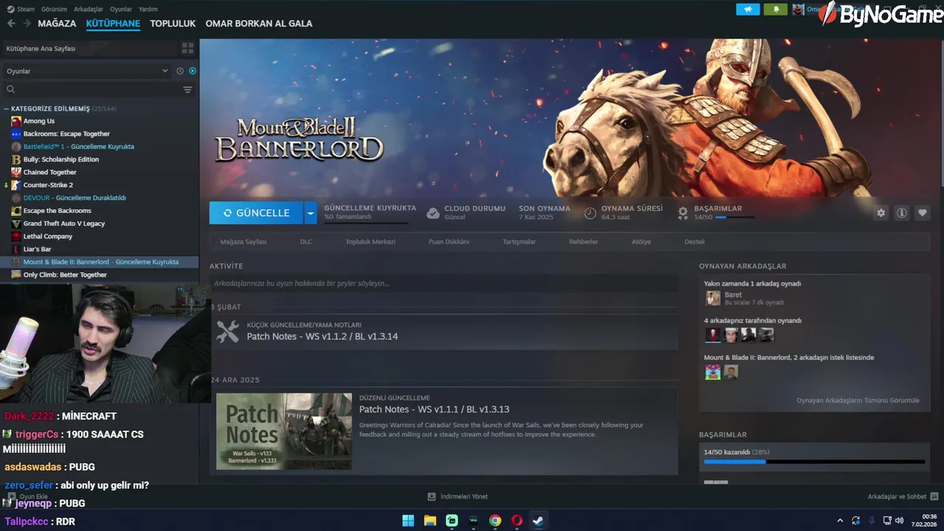
Task: Open the DLC page link
Action: pyautogui.click(x=306, y=242)
